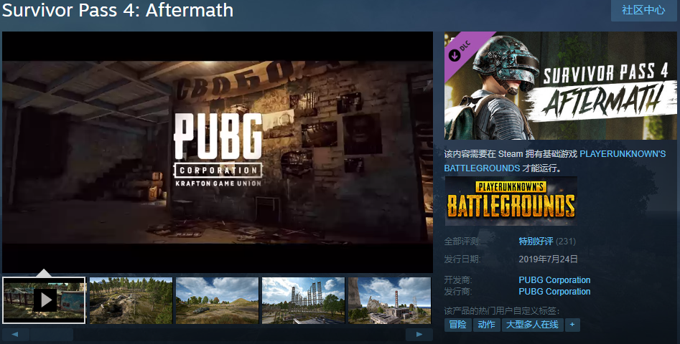Screen dimensions: 680x344
Task: Select the 大型多人在线 tag
Action: pos(532,325)
